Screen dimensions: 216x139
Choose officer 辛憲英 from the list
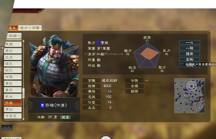pos(13,116)
